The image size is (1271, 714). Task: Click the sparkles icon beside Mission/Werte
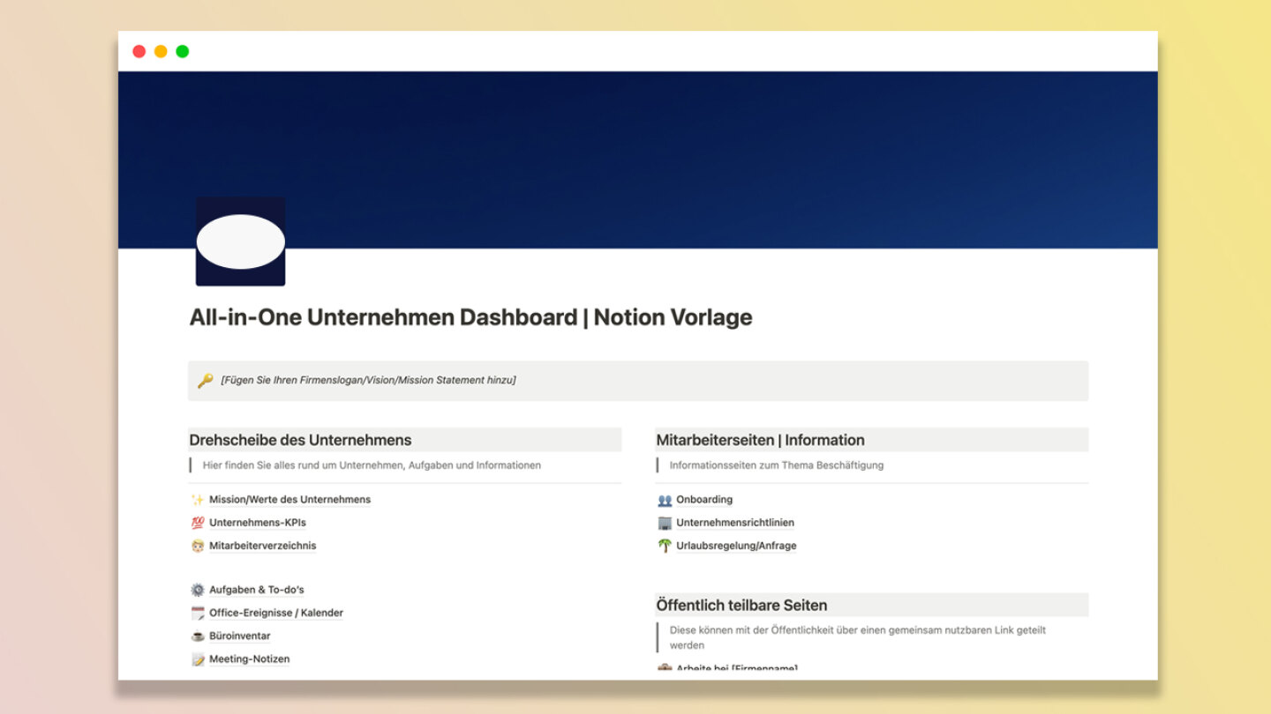pyautogui.click(x=198, y=500)
